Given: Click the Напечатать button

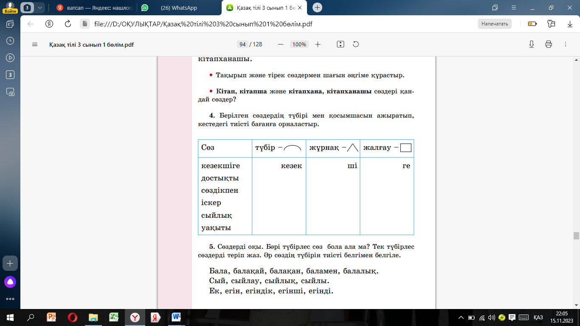Looking at the screenshot, I should (x=495, y=24).
